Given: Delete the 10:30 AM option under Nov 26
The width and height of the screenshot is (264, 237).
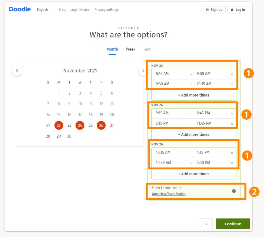Looking at the screenshot, I should tap(232, 162).
